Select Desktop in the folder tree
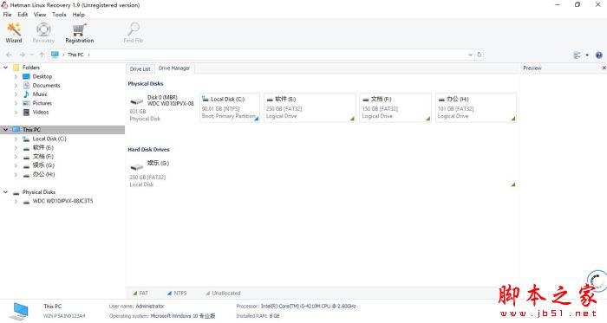The image size is (607, 323). [x=42, y=76]
